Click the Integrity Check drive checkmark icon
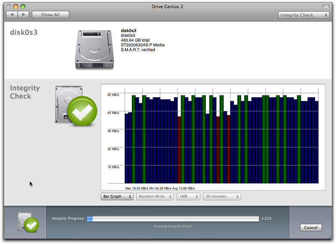Screen dimensions: 336x244 coord(76,105)
